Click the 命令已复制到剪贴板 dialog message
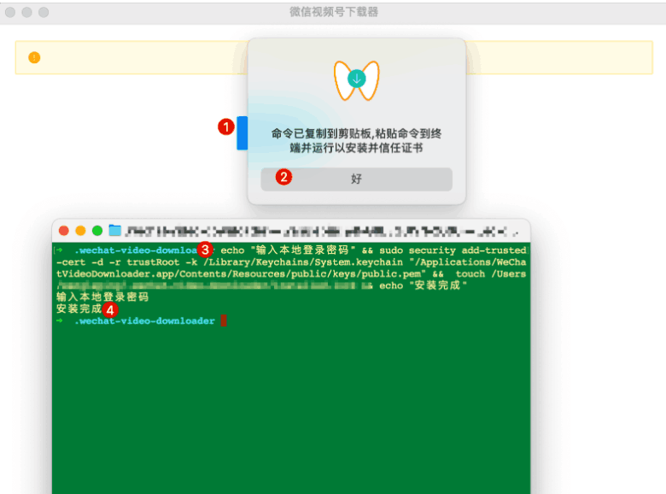Viewport: 666px width, 494px height. click(x=356, y=141)
